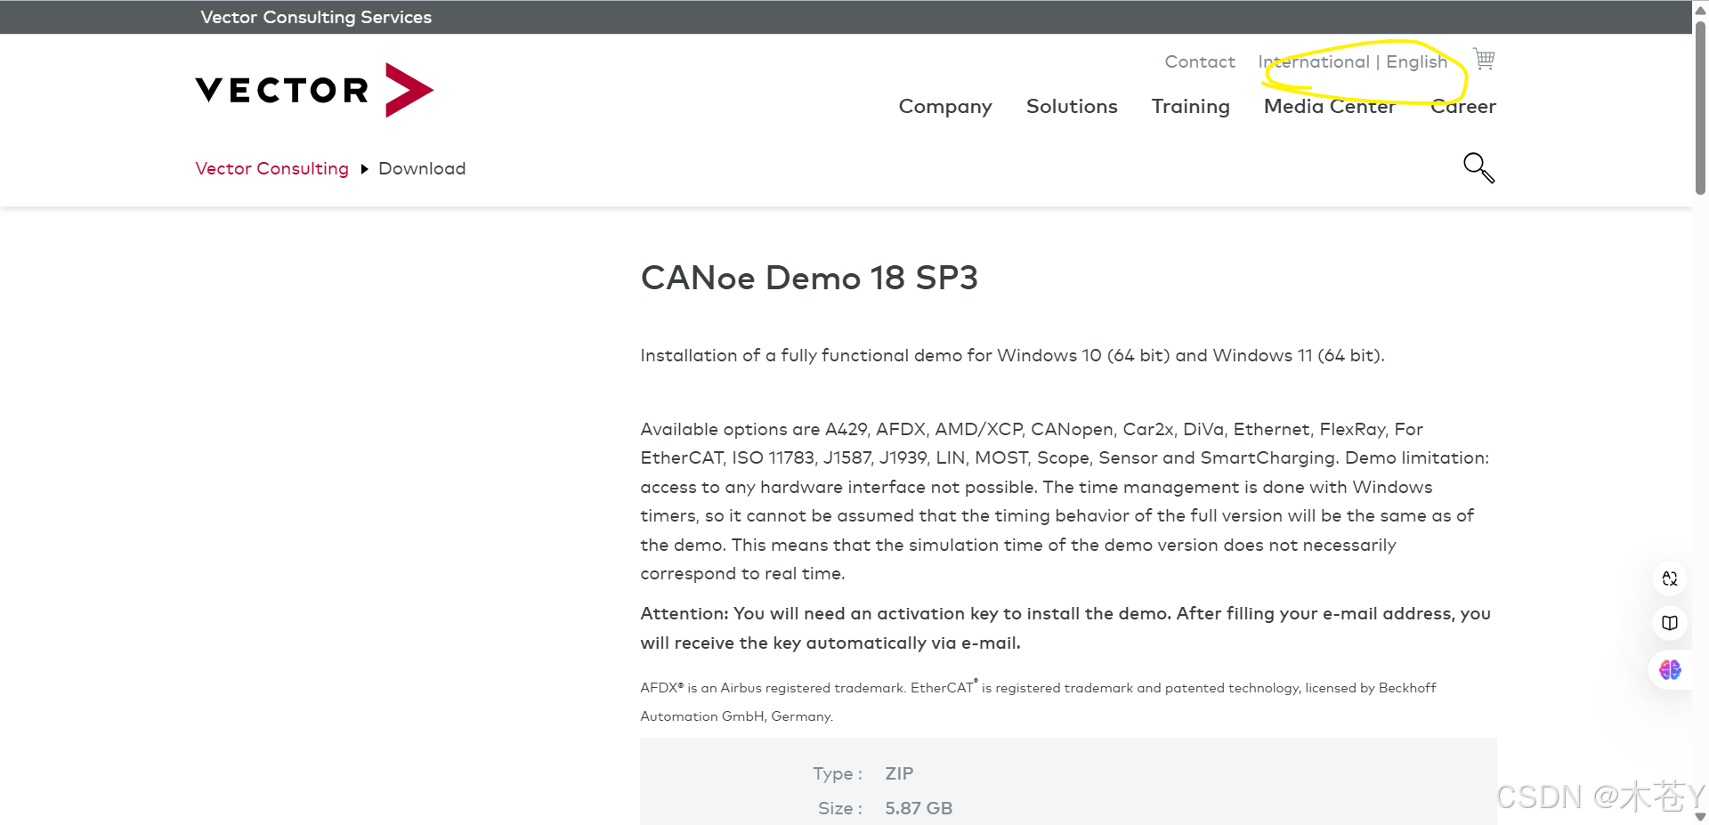The height and width of the screenshot is (825, 1709).
Task: Open the Media Center menu
Action: (1330, 107)
